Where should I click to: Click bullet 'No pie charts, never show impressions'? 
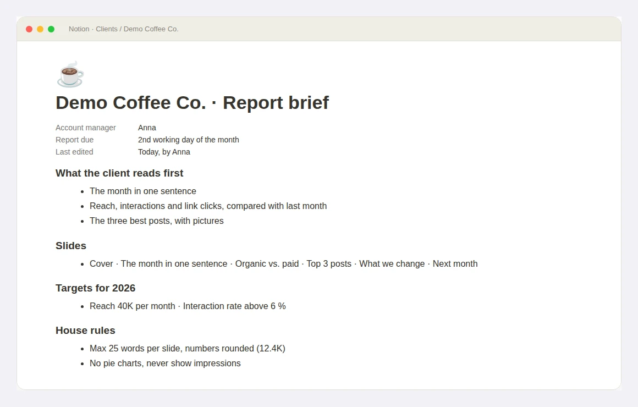coord(165,364)
